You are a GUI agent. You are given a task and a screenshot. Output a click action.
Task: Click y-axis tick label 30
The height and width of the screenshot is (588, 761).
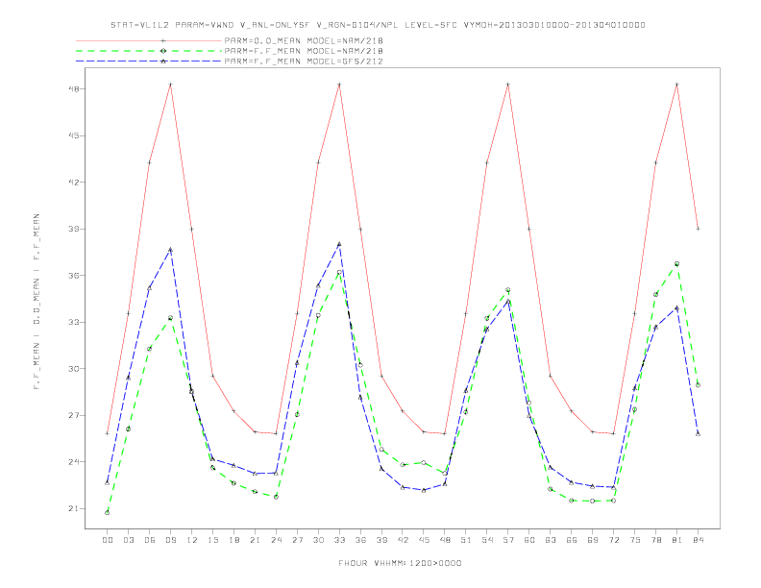coord(74,369)
